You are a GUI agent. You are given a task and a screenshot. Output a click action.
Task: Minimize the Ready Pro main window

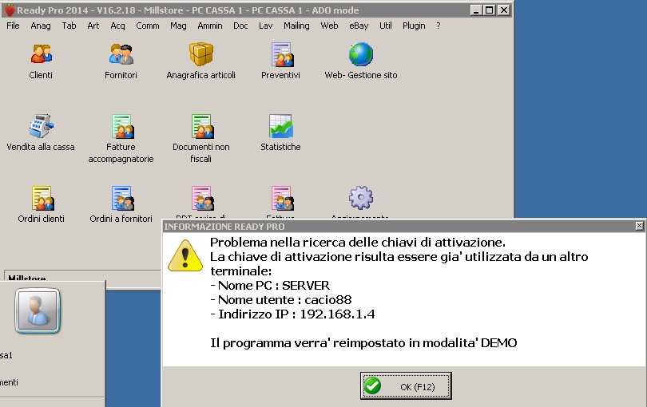click(476, 10)
